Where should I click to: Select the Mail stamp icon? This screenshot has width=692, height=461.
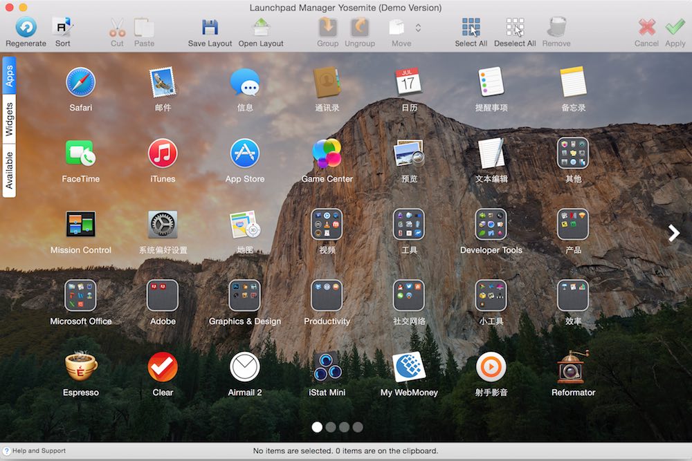(x=163, y=82)
